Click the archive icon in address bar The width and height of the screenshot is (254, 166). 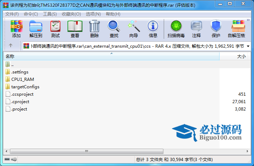(x=26, y=46)
